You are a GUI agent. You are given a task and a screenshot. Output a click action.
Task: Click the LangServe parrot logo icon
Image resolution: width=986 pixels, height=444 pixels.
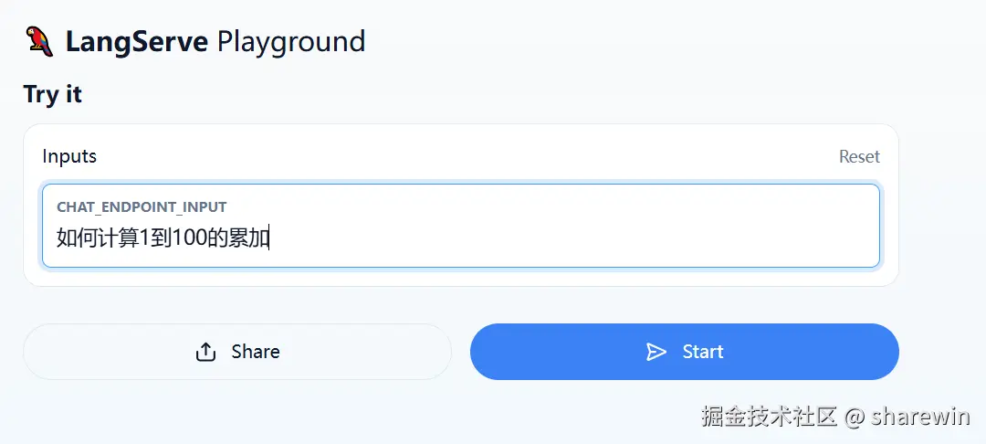[39, 41]
